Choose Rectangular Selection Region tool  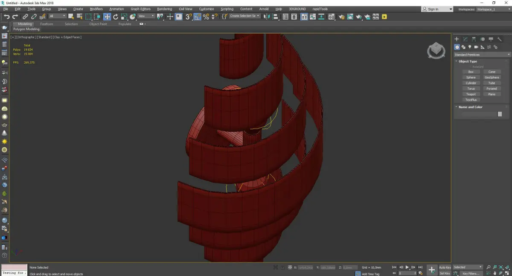point(88,17)
